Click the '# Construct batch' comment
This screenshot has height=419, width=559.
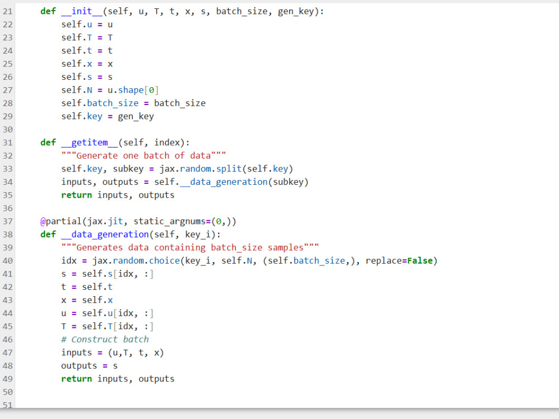(105, 340)
